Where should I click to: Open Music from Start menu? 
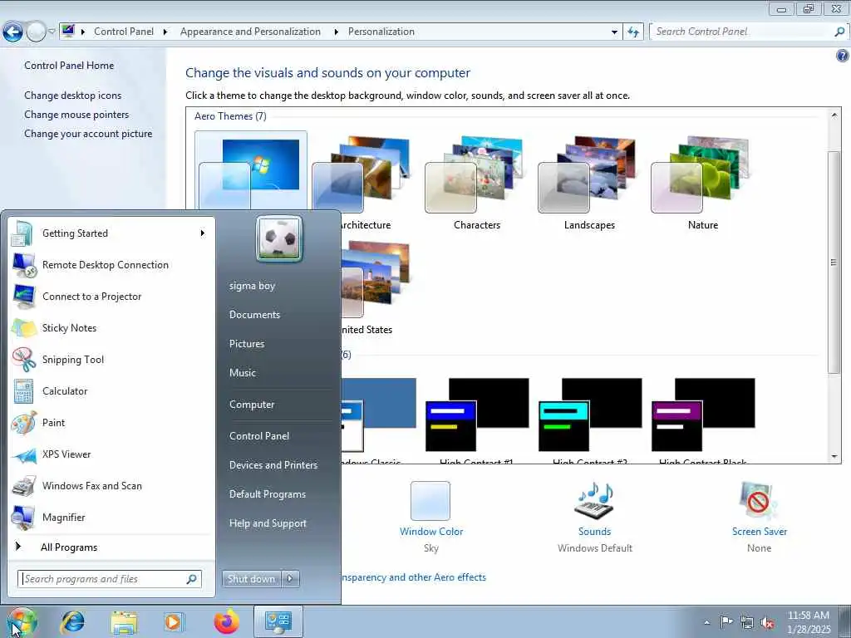click(x=243, y=373)
